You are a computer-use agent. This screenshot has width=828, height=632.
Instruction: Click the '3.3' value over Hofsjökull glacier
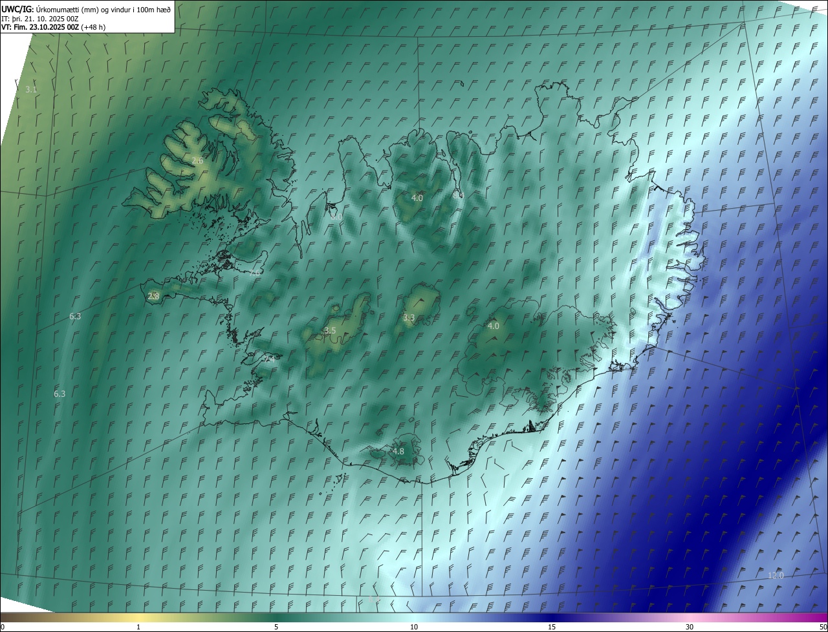(x=409, y=318)
